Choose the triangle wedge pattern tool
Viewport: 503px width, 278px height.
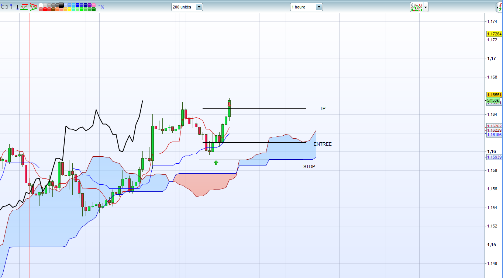coord(34,7)
